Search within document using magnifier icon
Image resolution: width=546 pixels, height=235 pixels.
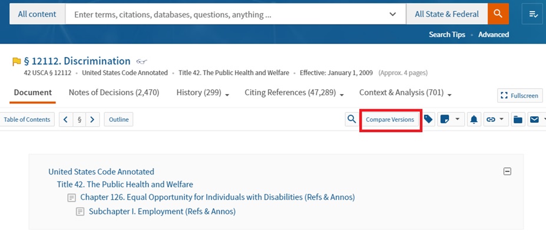tap(352, 119)
